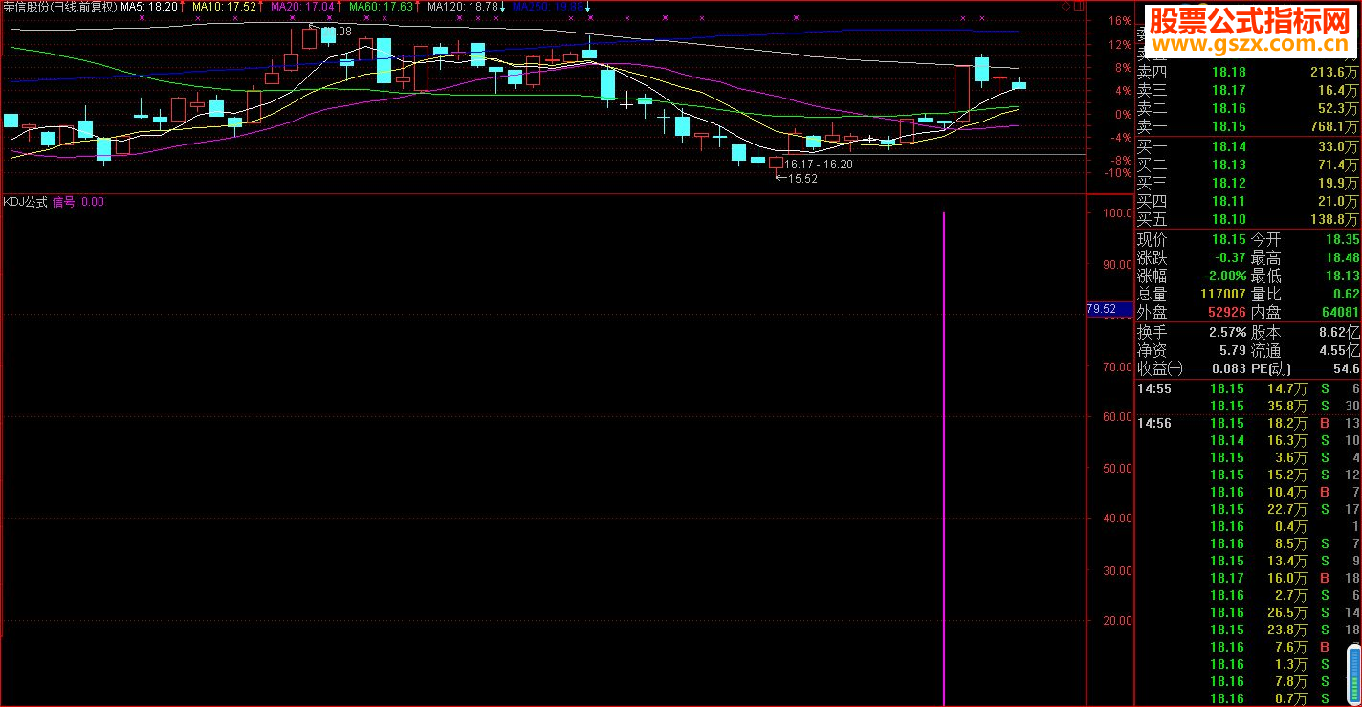Screen dimensions: 1362x707
Task: Click the 18.17 tick row with 16.0万
Action: [x=1247, y=578]
